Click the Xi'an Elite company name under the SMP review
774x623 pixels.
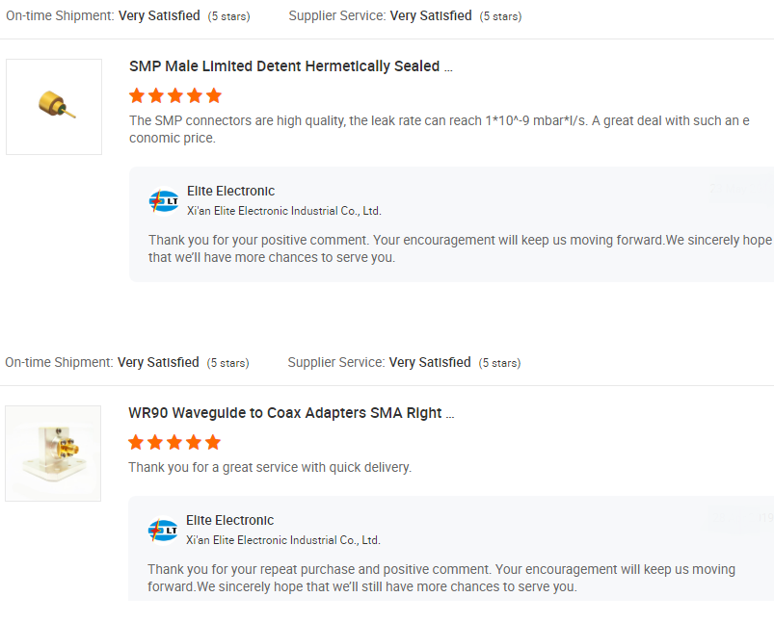[x=283, y=211]
